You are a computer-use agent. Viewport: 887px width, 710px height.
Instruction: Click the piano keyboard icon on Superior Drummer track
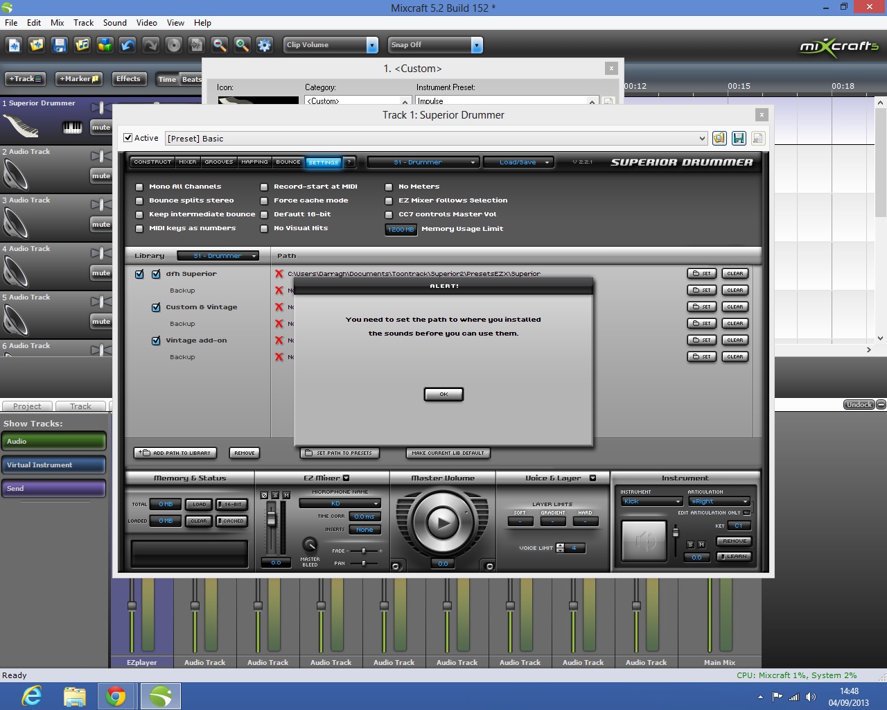click(x=73, y=128)
